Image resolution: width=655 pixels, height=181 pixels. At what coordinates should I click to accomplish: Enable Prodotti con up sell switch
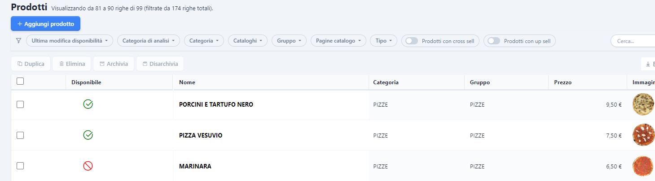click(494, 41)
